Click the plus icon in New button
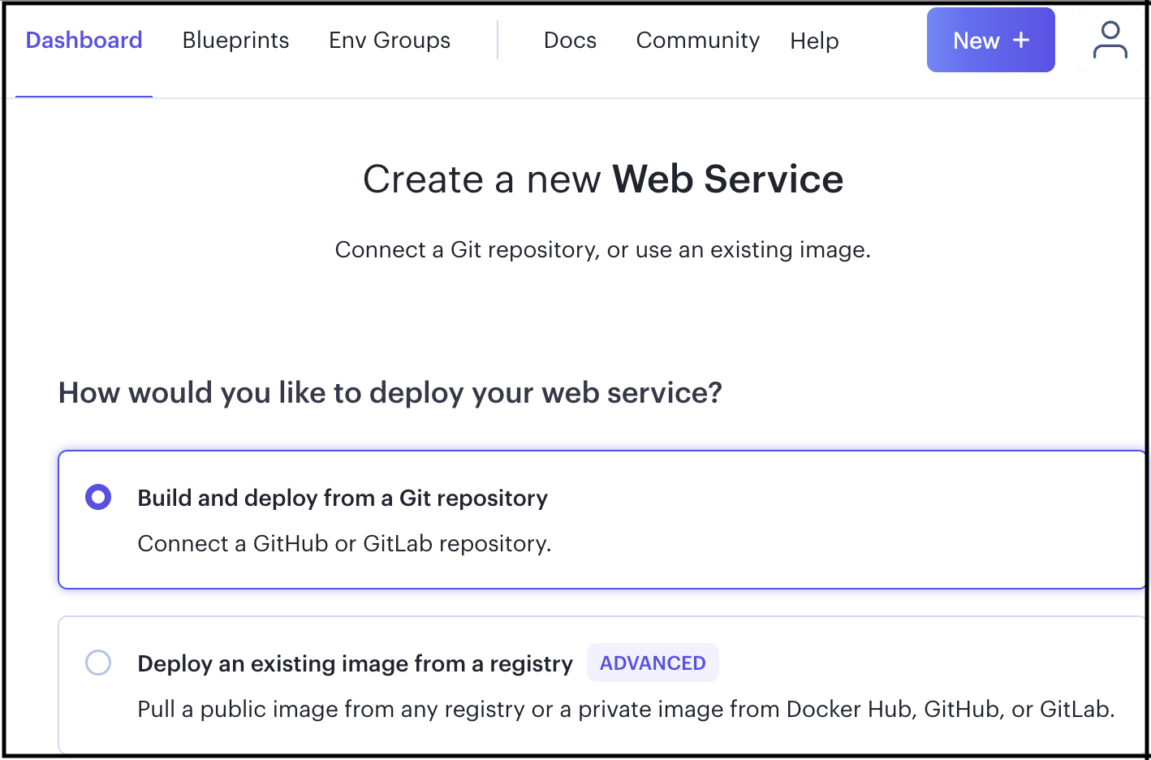1151x760 pixels. coord(1021,41)
